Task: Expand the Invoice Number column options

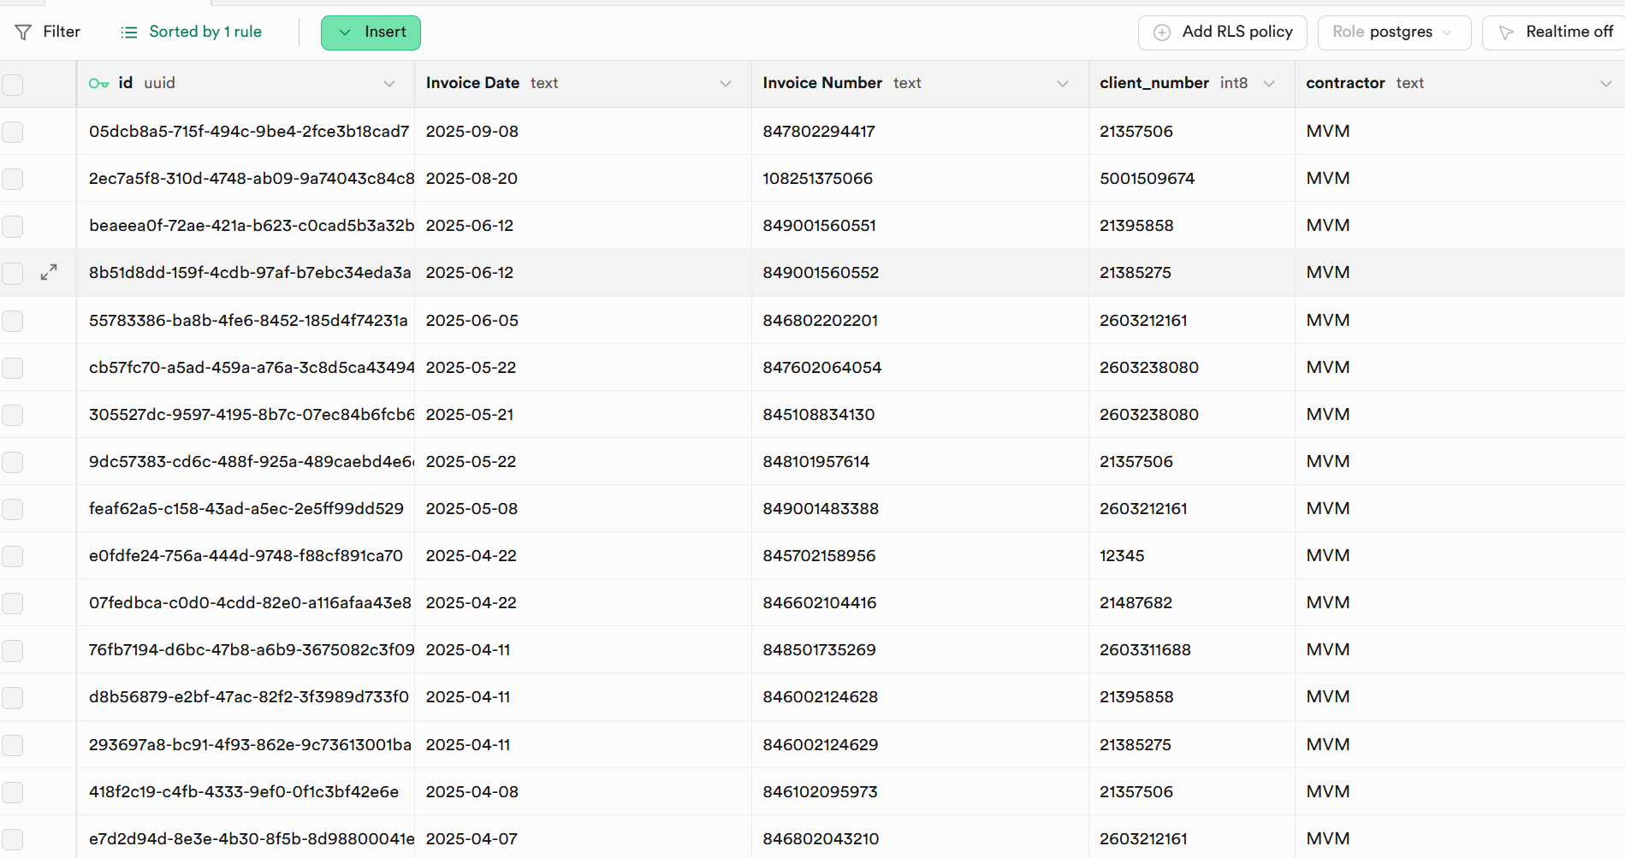Action: click(1063, 84)
